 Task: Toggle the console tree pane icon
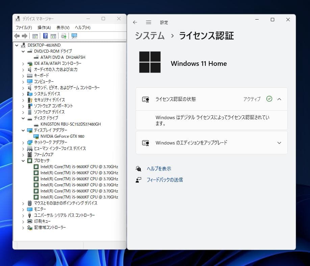click(x=35, y=36)
